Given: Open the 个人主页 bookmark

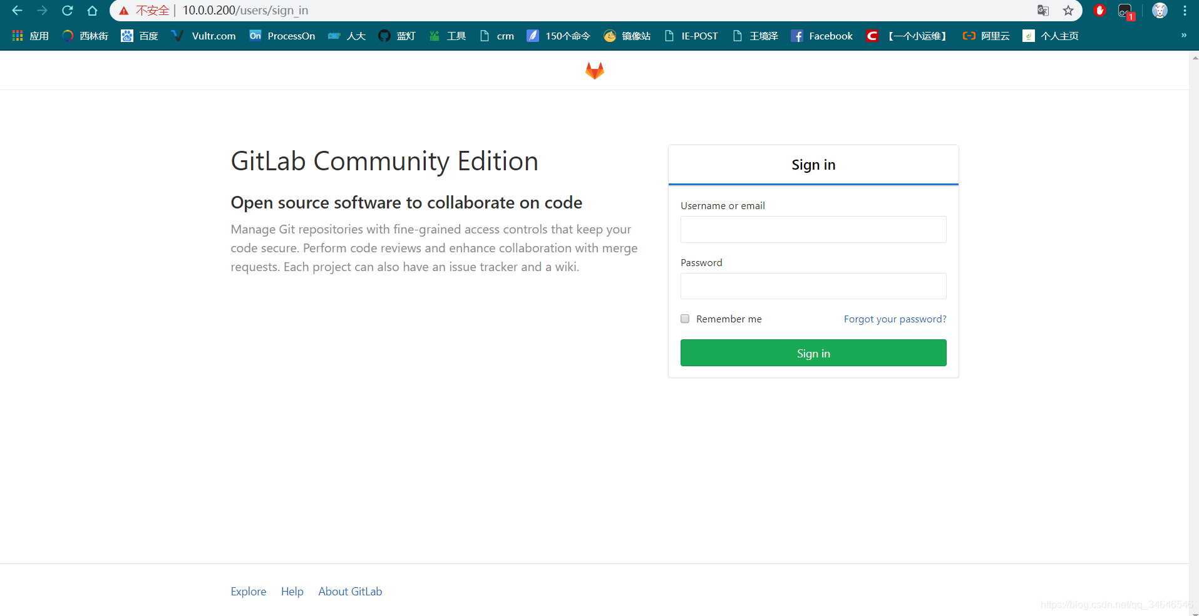Looking at the screenshot, I should tap(1051, 36).
